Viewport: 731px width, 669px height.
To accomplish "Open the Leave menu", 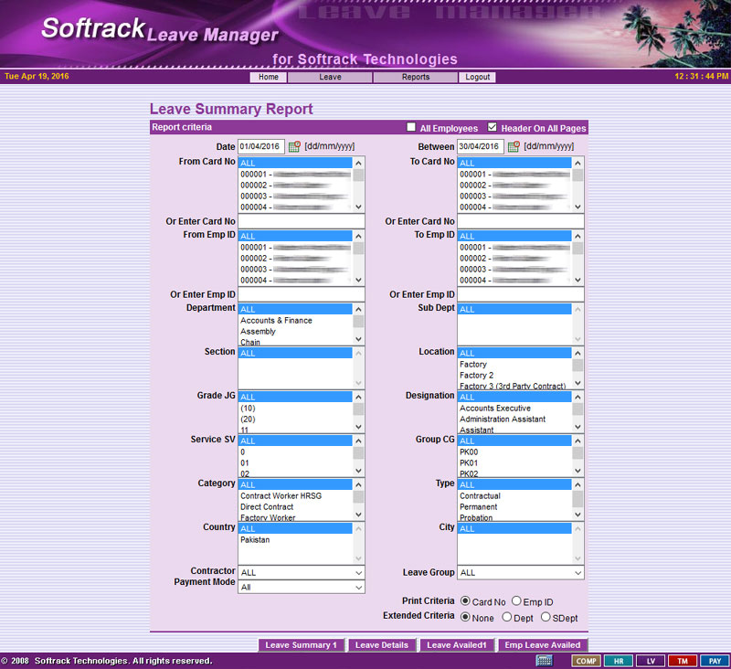I will 330,78.
